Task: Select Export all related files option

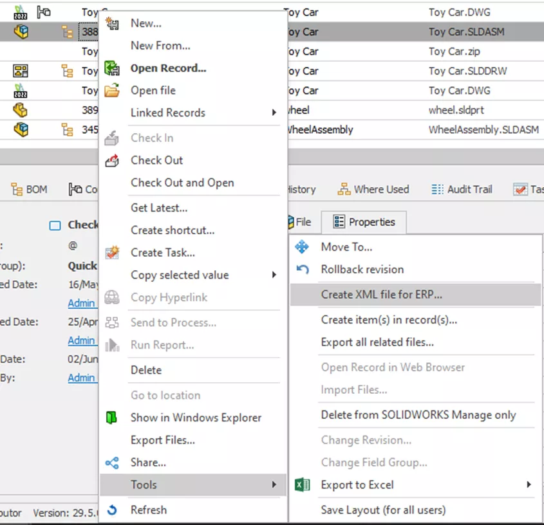Action: [x=377, y=342]
